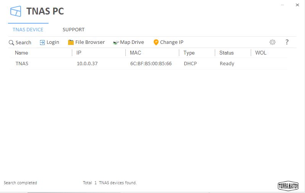Click the 'Search completed' status text
The width and height of the screenshot is (305, 193).
[x=20, y=183]
